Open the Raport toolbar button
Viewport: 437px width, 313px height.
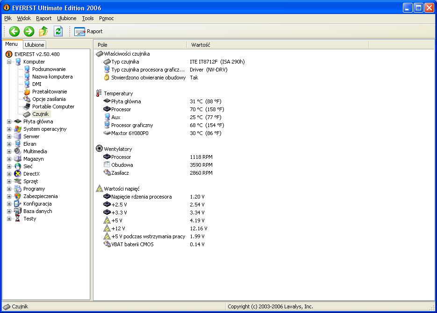coord(88,31)
